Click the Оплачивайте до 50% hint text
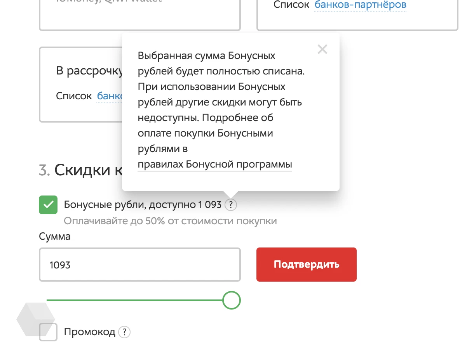474x353 pixels. (170, 221)
